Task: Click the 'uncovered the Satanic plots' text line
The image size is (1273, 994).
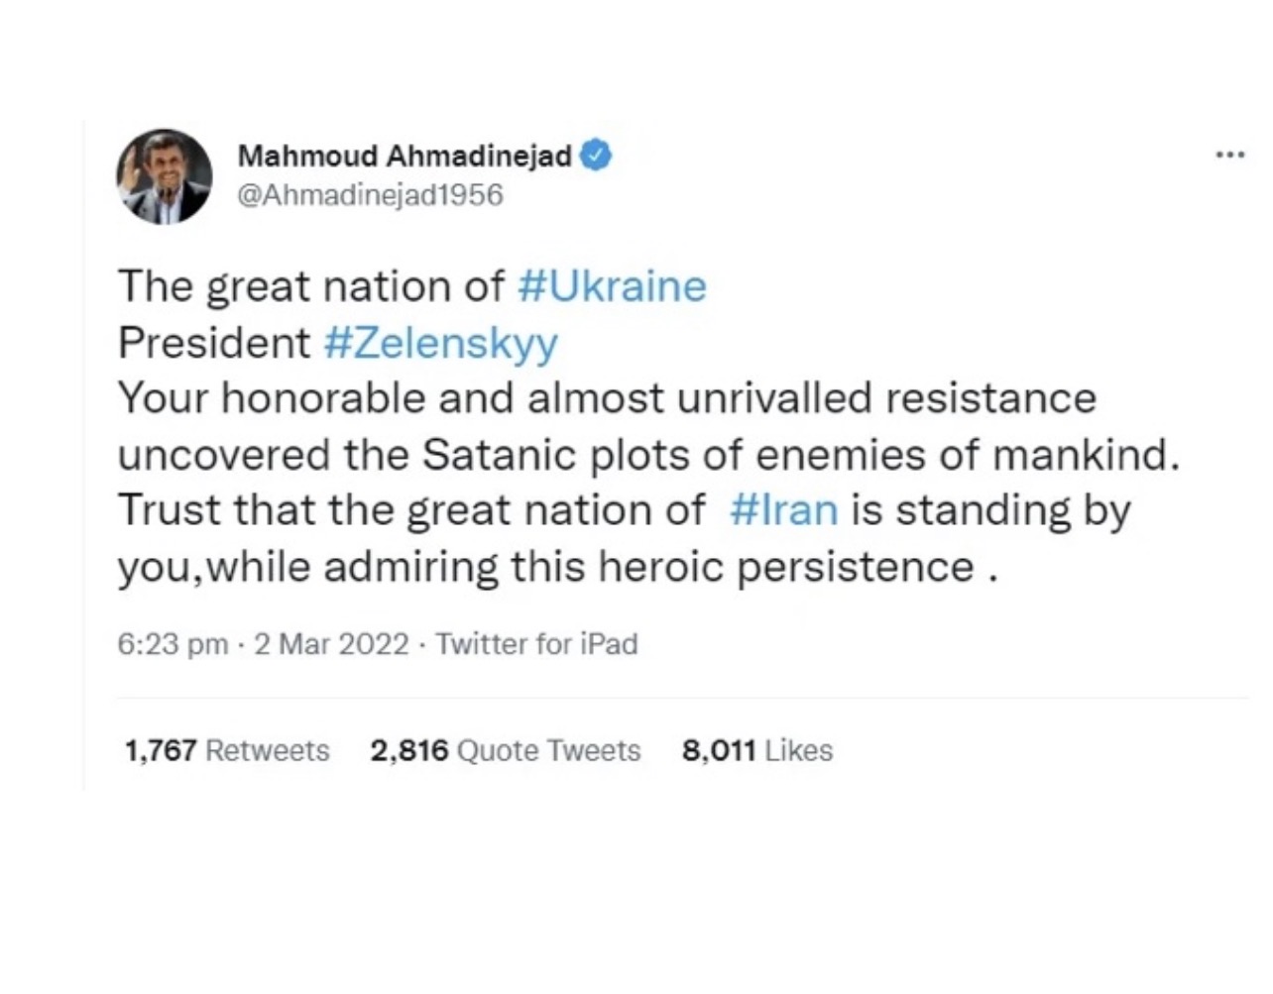Action: point(648,455)
